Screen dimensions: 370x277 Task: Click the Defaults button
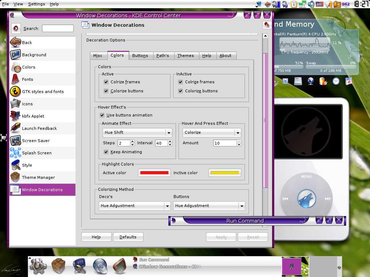pyautogui.click(x=128, y=237)
